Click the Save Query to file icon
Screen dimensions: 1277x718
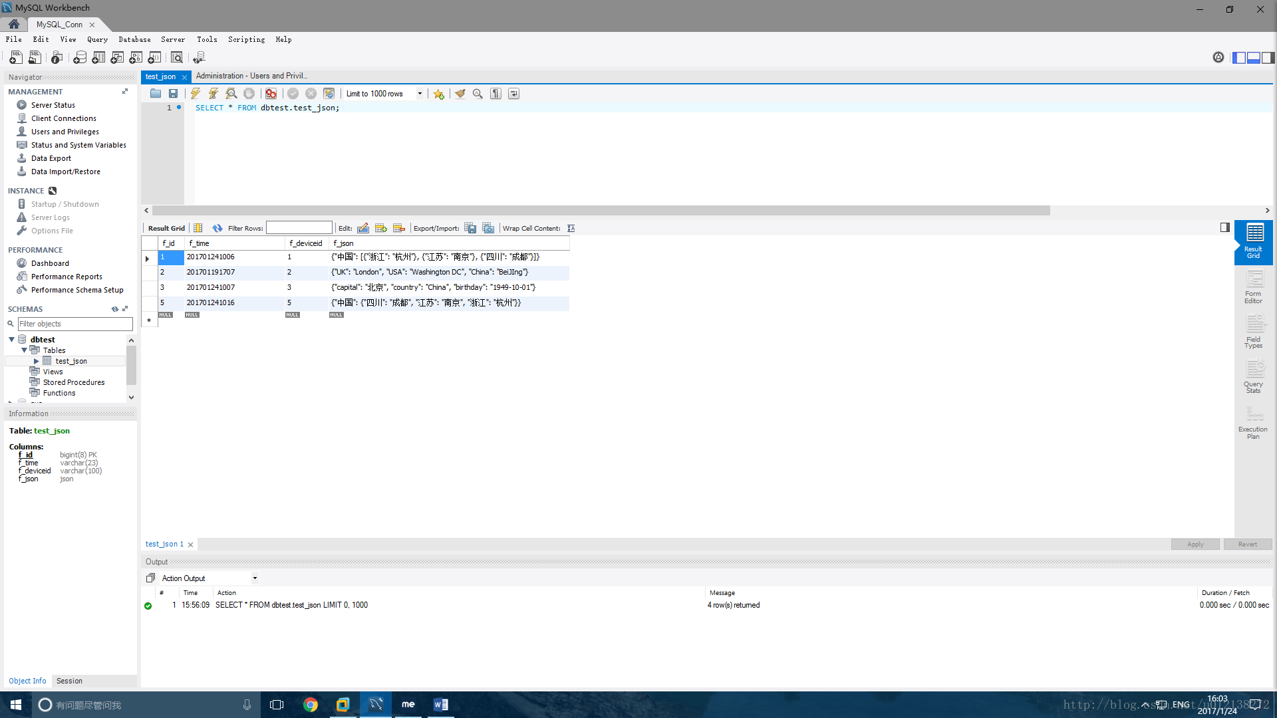(173, 93)
